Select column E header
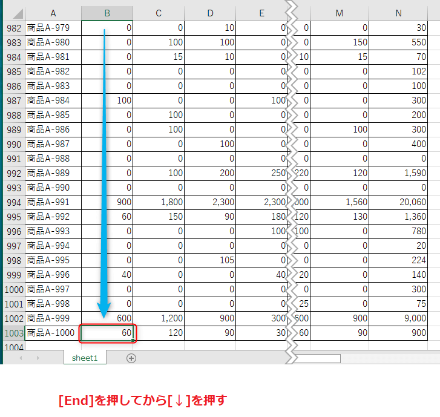 261,13
